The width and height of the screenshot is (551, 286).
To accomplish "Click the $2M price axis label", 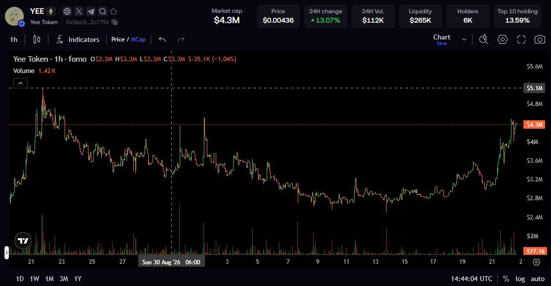I will coord(532,236).
